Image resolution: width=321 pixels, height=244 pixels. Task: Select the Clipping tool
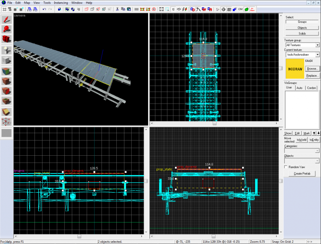pyautogui.click(x=6, y=112)
